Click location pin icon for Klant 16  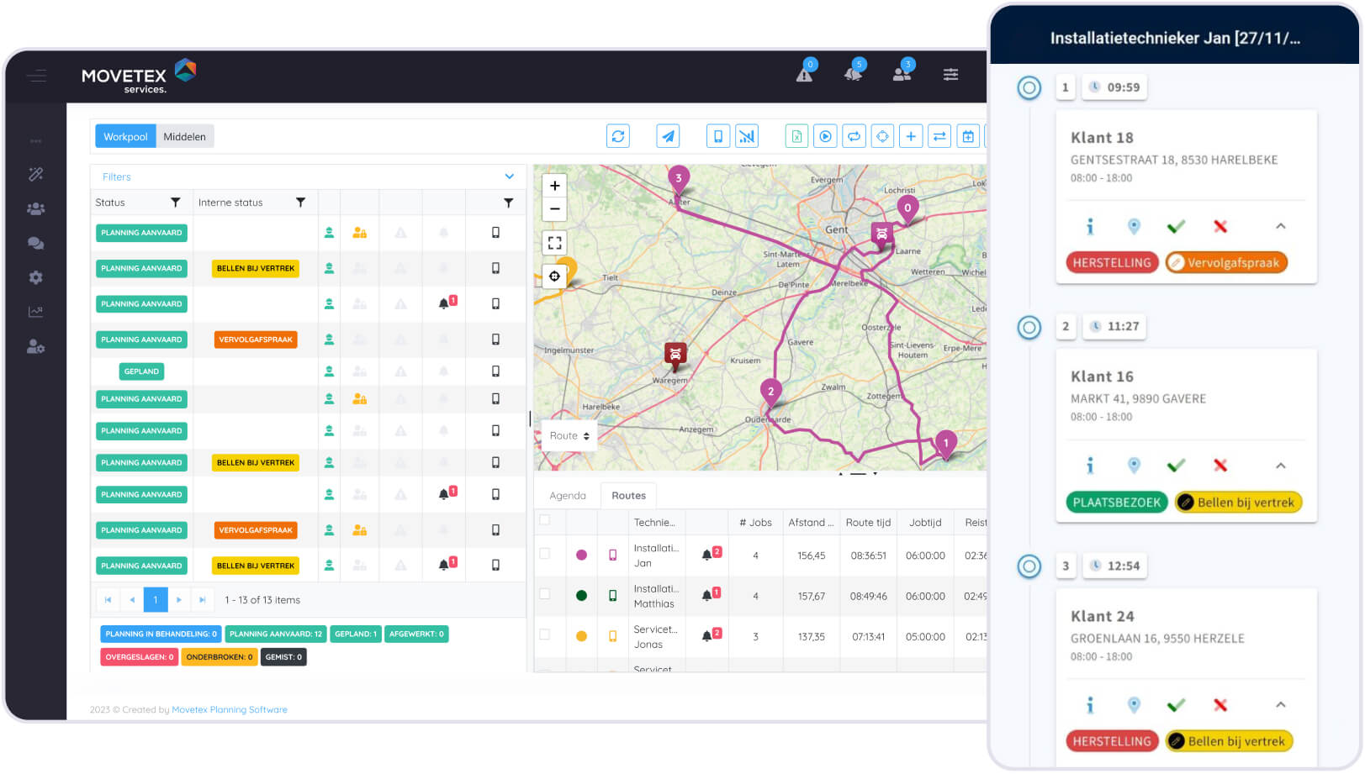point(1134,466)
